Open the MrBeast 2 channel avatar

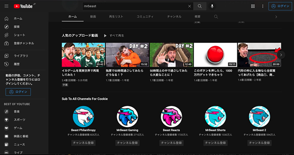[x=259, y=116]
